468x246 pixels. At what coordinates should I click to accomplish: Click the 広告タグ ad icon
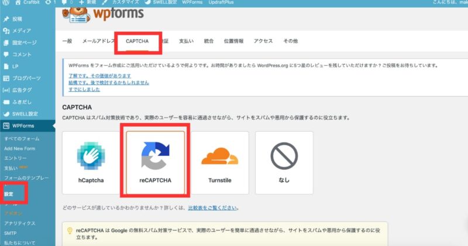(x=6, y=90)
